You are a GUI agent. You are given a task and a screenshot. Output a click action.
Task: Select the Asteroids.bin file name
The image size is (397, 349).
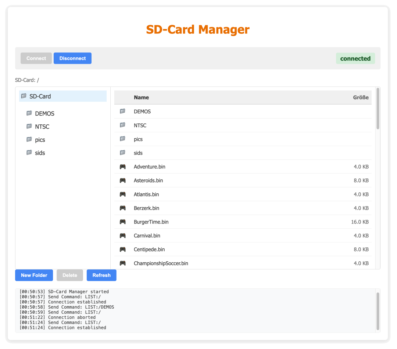point(149,181)
